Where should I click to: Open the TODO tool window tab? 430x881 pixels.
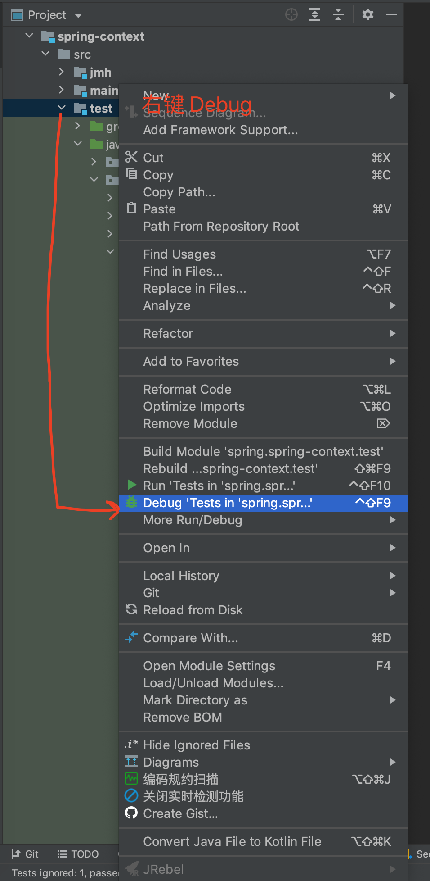tap(78, 854)
